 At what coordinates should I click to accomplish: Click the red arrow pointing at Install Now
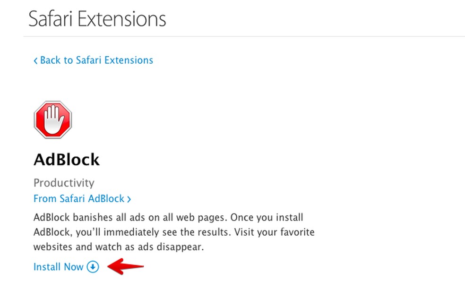point(126,267)
